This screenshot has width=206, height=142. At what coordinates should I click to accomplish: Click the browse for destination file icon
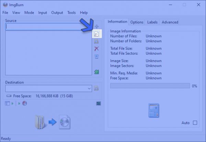pyautogui.click(x=96, y=88)
